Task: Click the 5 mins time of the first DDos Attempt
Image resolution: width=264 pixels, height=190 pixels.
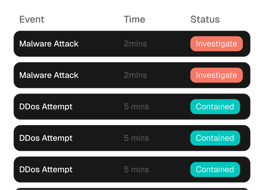Action: pos(136,107)
